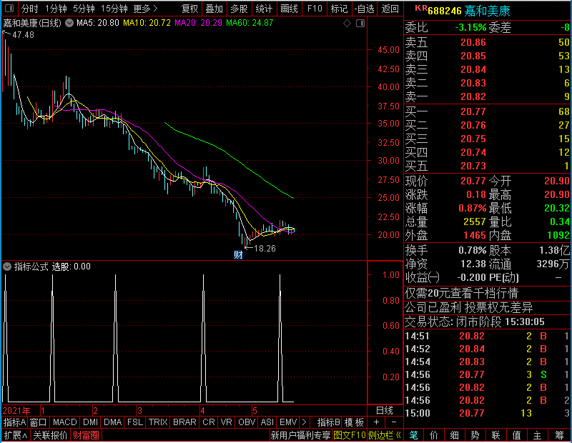Select the TRIX indicator
This screenshot has width=572, height=443.
[157, 422]
